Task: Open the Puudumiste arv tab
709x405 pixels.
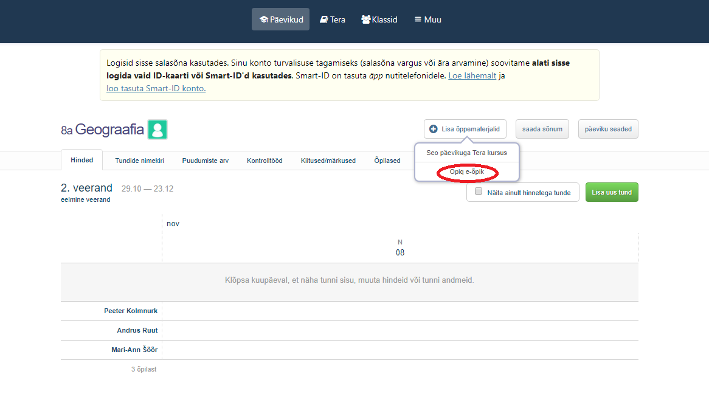Action: [206, 161]
